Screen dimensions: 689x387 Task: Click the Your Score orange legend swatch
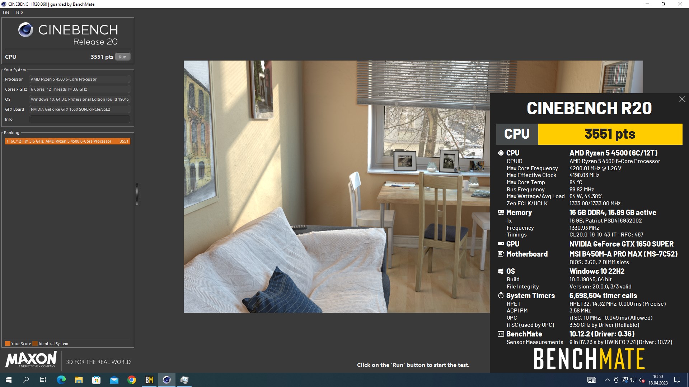point(8,344)
